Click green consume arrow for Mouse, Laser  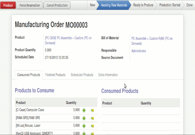click(84, 126)
